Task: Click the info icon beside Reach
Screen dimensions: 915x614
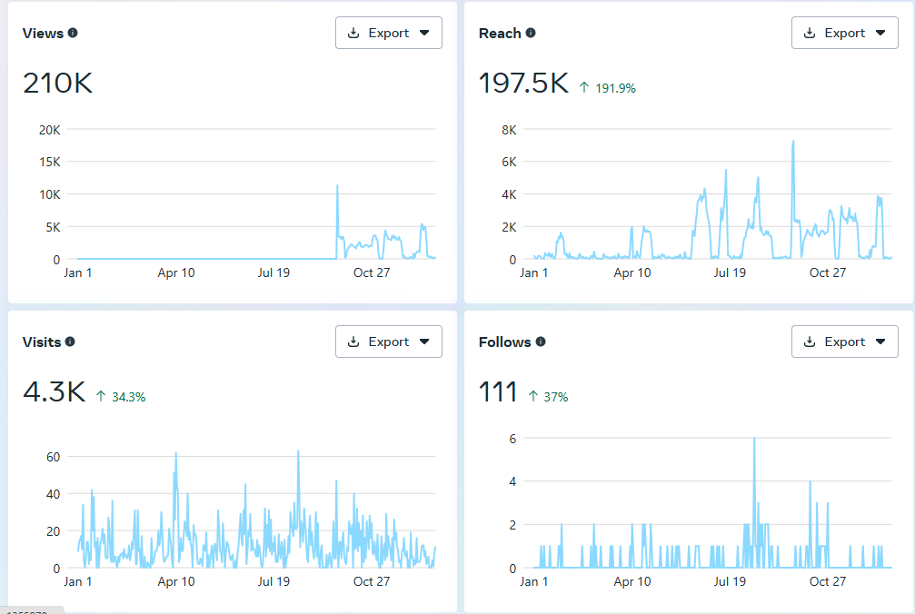Action: (x=531, y=33)
